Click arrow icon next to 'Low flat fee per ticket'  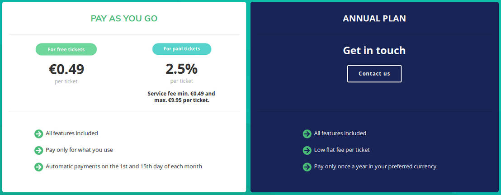coord(307,150)
